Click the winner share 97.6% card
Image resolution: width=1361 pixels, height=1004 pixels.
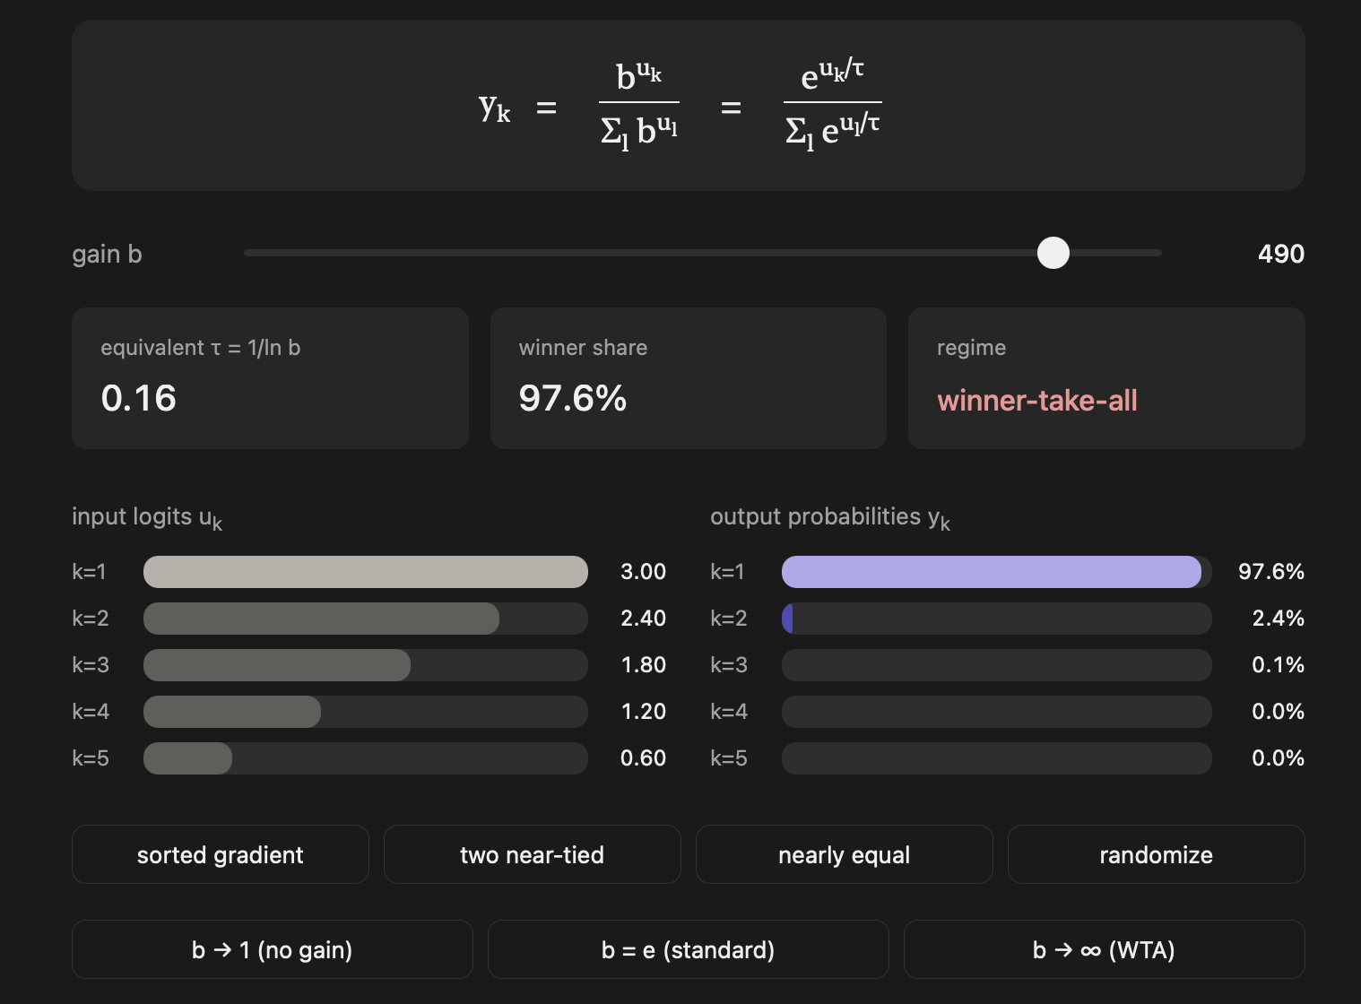click(x=688, y=377)
